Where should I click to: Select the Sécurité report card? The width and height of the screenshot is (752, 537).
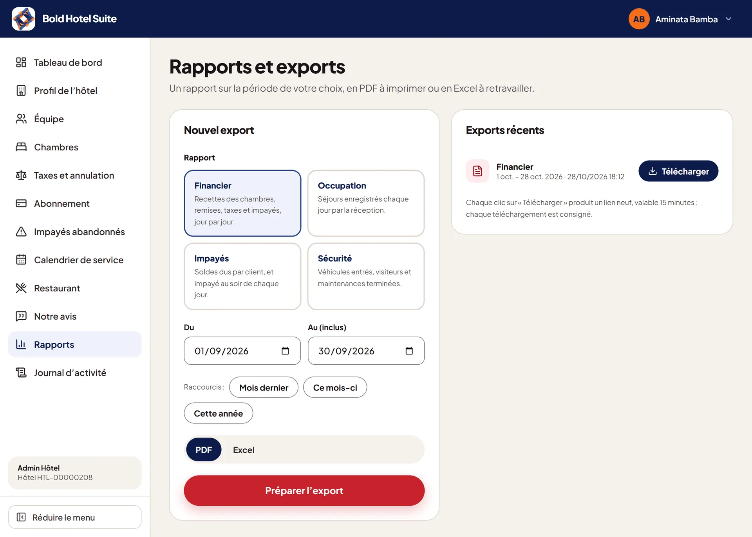click(366, 276)
